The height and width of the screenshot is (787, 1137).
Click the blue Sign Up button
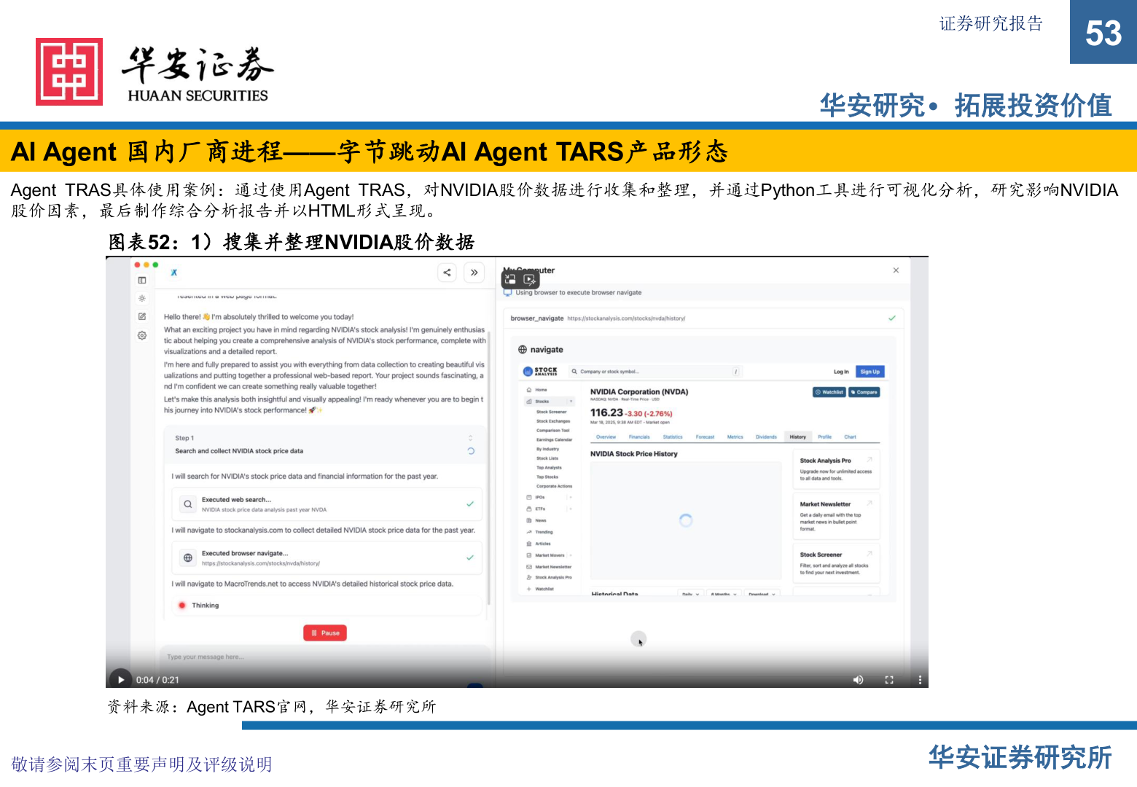click(870, 372)
